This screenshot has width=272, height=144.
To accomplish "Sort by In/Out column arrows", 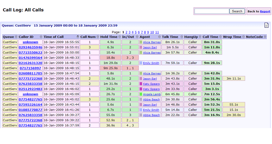I will 137,37.
